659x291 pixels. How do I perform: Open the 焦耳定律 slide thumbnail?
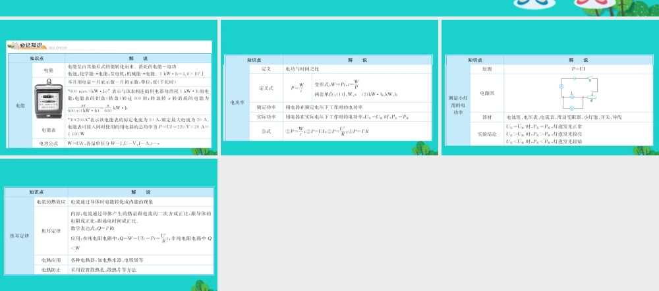pyautogui.click(x=109, y=225)
